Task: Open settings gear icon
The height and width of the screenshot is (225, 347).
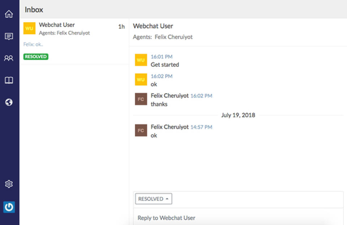Action: point(9,184)
